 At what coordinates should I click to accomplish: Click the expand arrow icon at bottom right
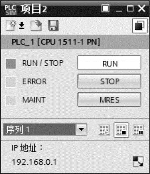tap(138, 161)
